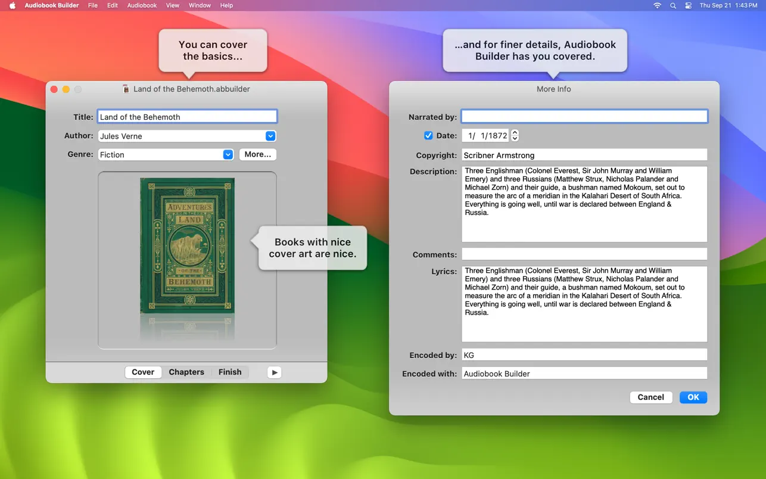The width and height of the screenshot is (766, 479).
Task: Open the File menu
Action: (93, 5)
